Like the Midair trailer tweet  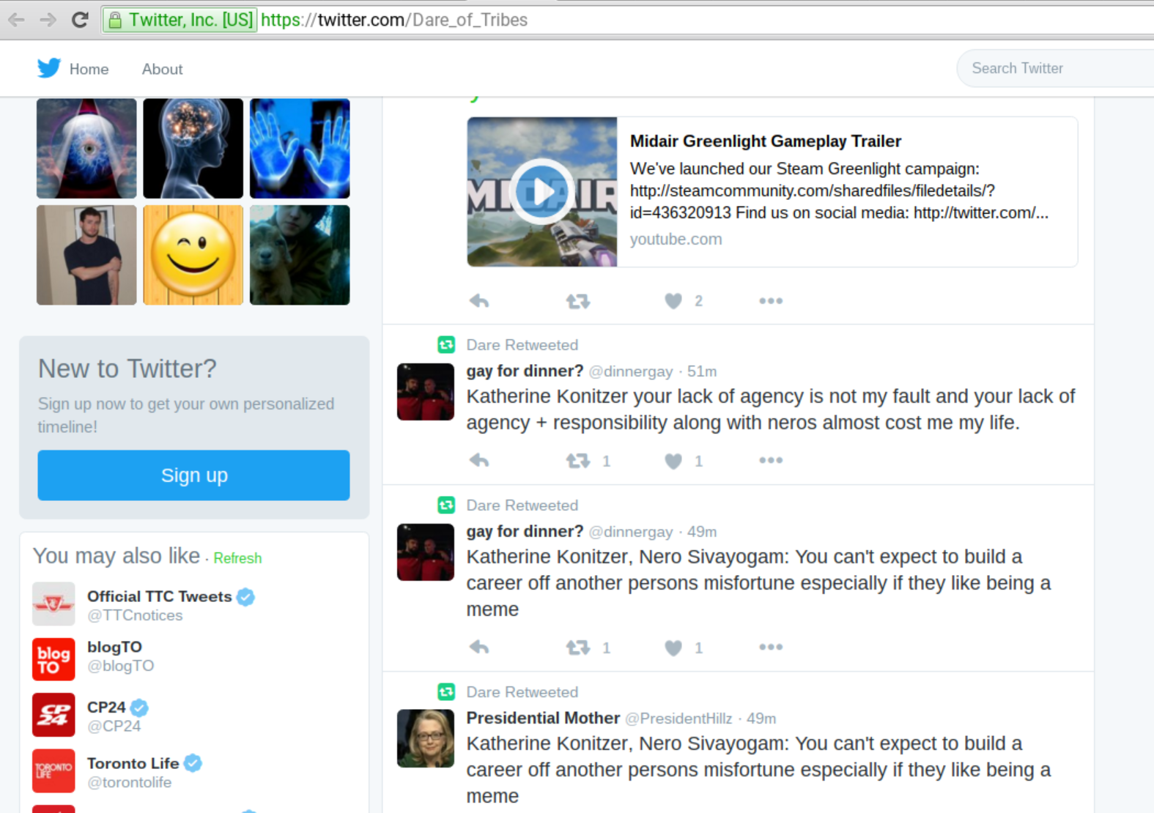673,301
